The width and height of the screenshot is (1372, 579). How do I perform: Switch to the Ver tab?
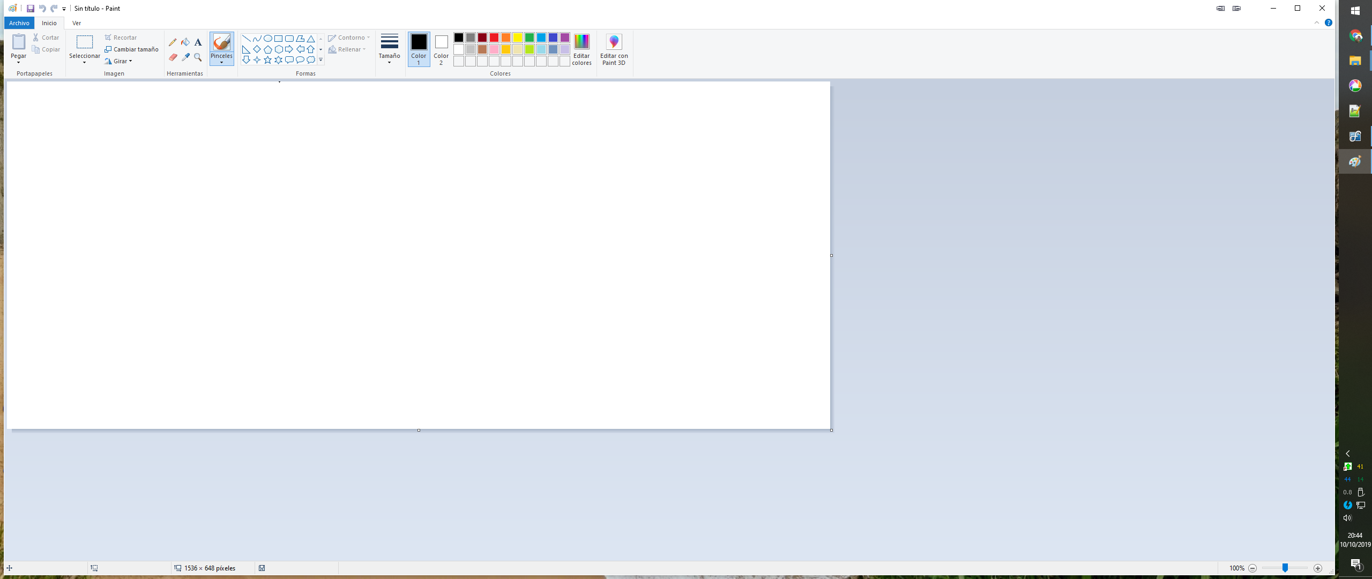point(77,23)
